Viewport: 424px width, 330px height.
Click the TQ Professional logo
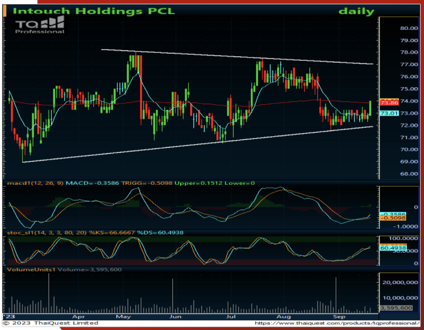click(40, 25)
